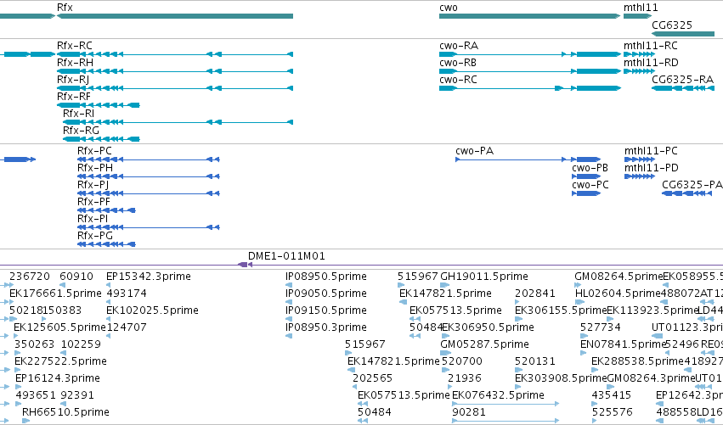Select the Rfx-PH protein label

click(x=95, y=168)
